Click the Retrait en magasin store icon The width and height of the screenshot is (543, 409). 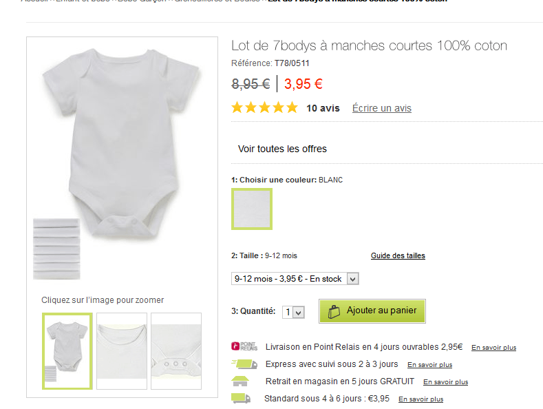[x=242, y=381]
